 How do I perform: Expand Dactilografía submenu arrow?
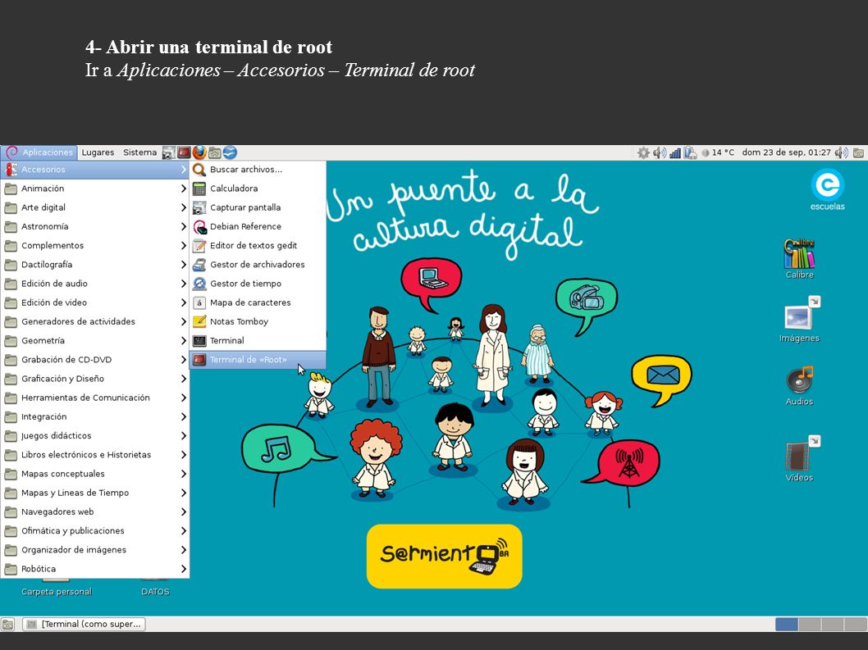coord(183,265)
